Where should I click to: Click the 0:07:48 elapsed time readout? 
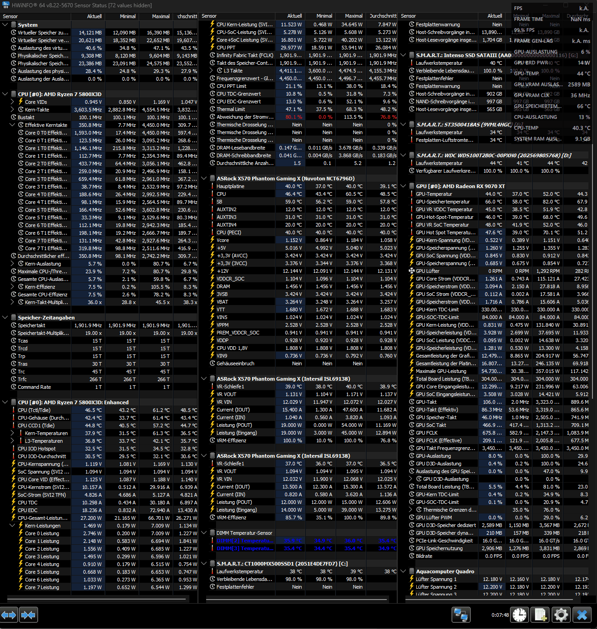(500, 615)
